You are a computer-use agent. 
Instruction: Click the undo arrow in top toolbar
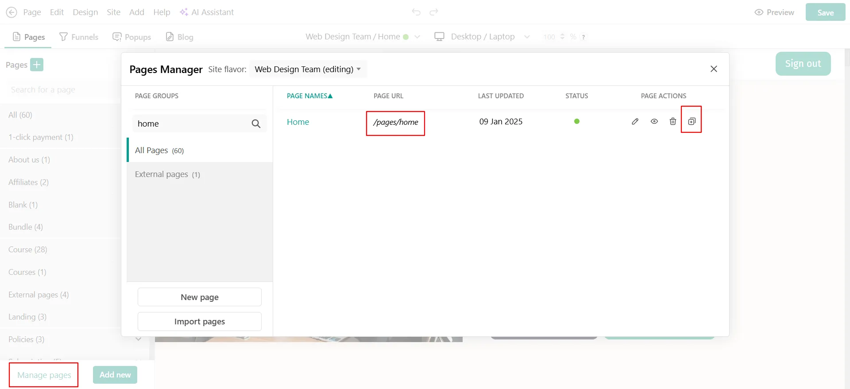tap(416, 12)
